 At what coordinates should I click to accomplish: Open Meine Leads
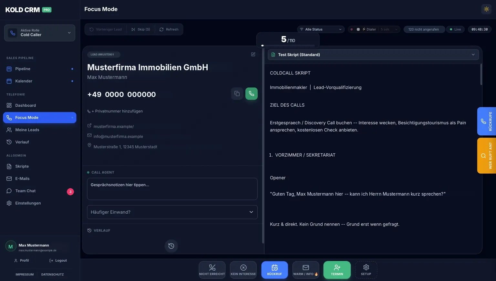point(40,130)
